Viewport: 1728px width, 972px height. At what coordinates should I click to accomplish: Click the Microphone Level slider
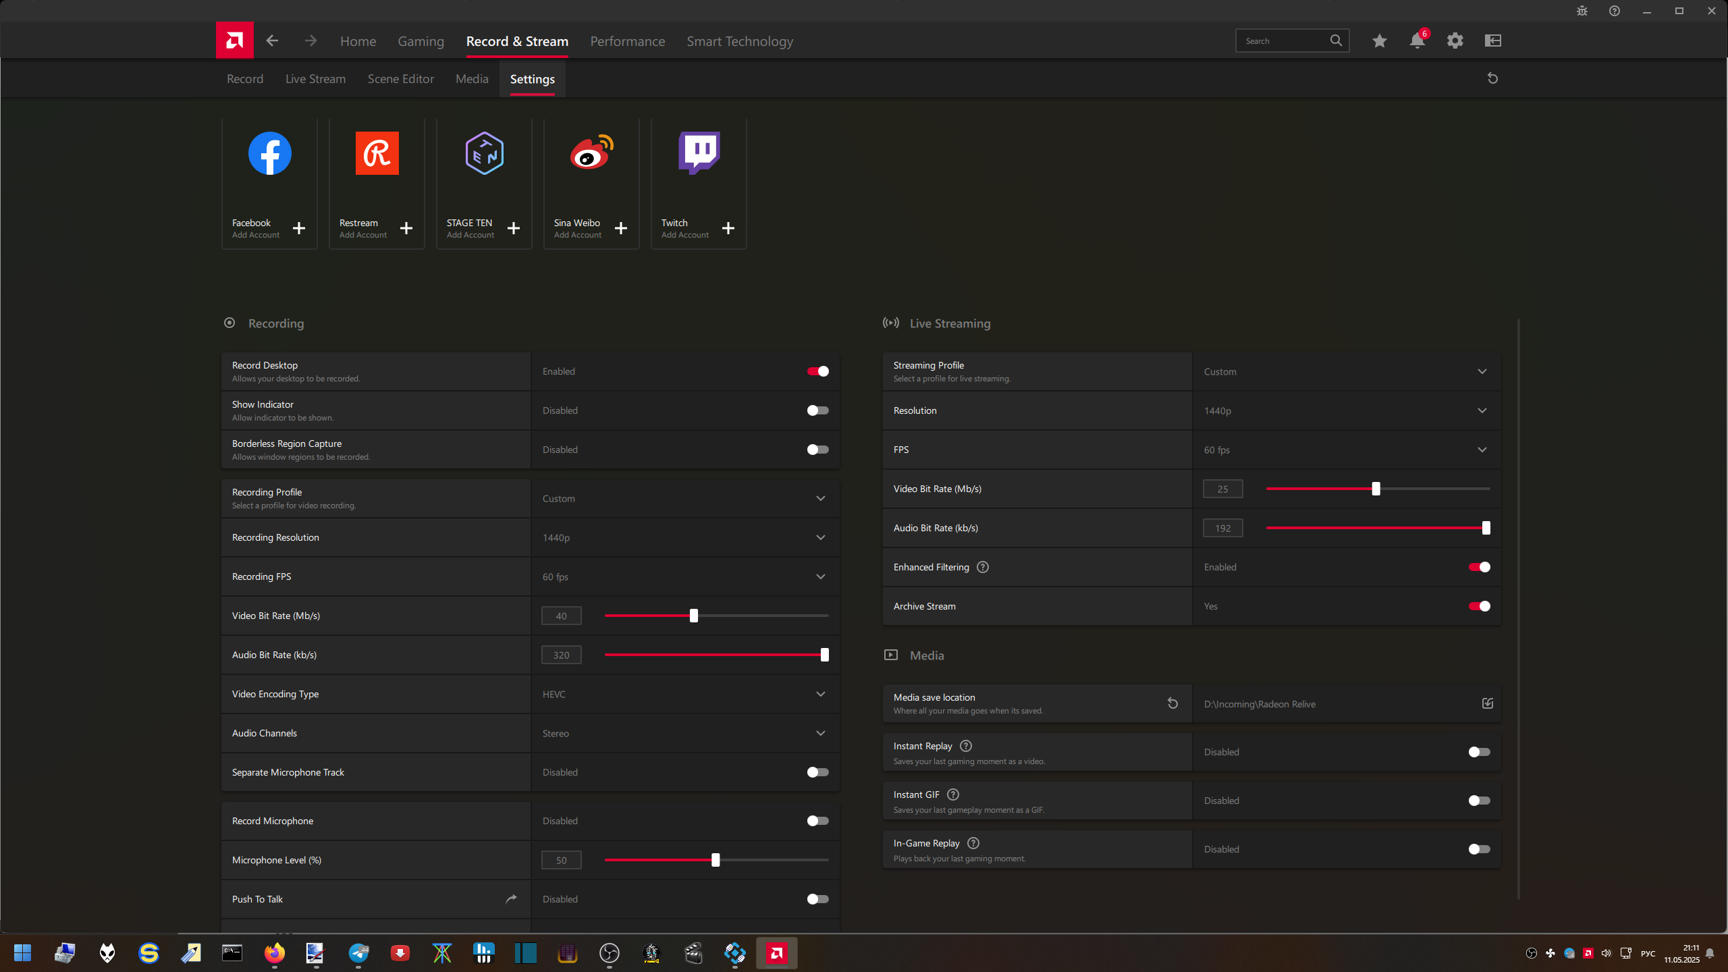pyautogui.click(x=715, y=860)
